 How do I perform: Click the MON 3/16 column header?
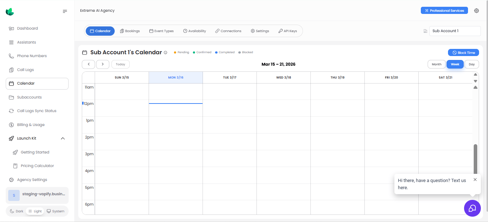coord(176,77)
